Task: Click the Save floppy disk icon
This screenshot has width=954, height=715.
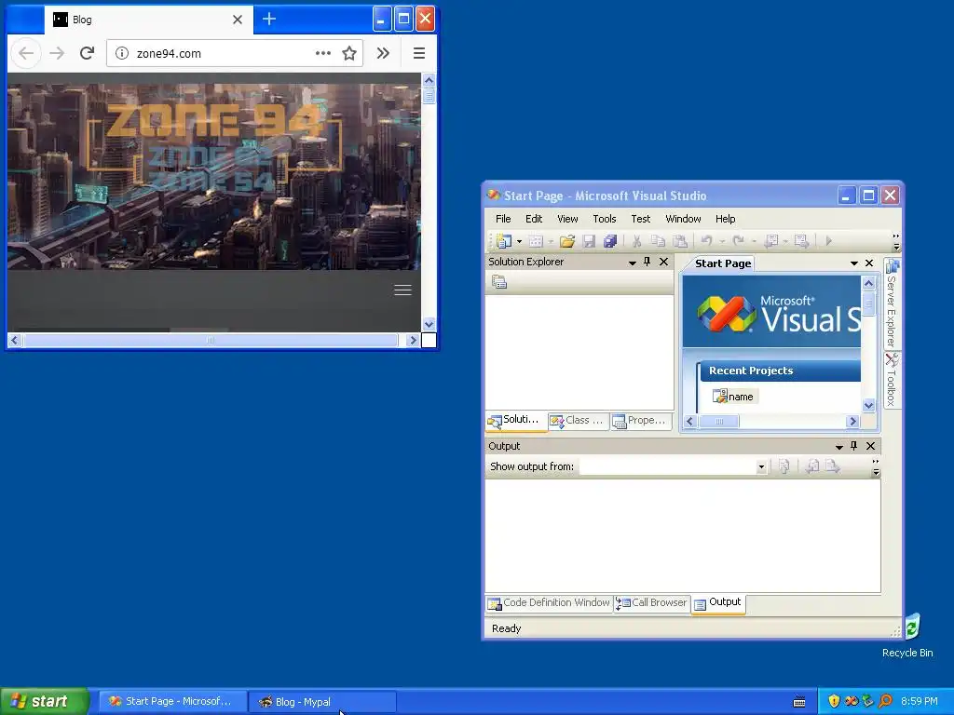Action: (589, 241)
